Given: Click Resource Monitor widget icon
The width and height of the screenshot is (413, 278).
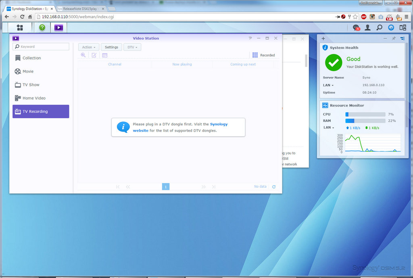Looking at the screenshot, I should 325,105.
